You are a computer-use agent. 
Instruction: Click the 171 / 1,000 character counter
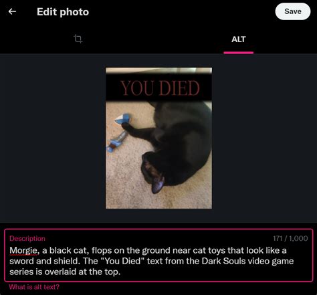coord(290,238)
